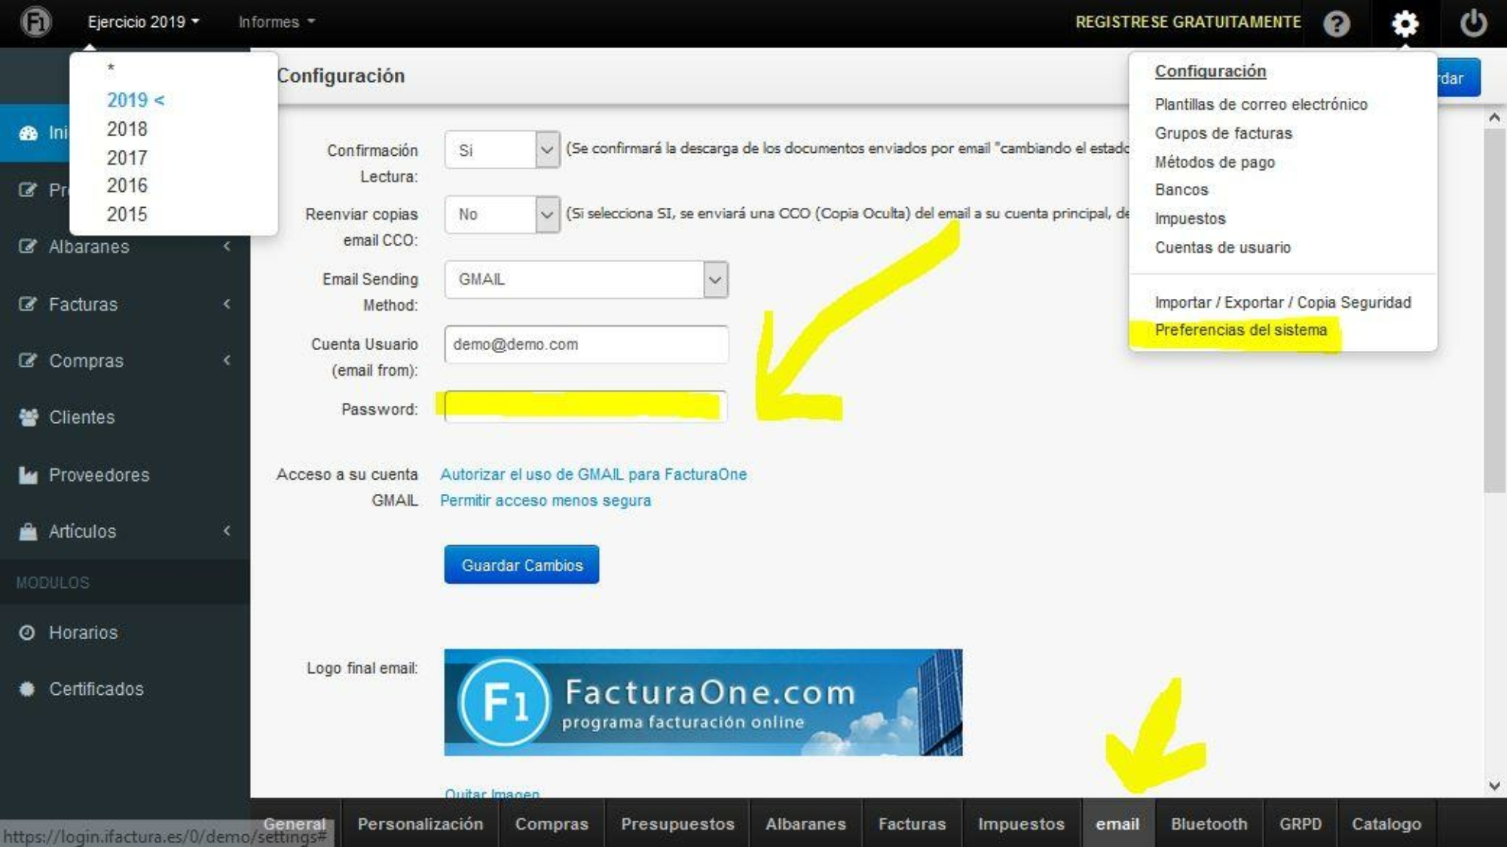Select the Clientes sidebar icon
The image size is (1507, 847).
27,417
